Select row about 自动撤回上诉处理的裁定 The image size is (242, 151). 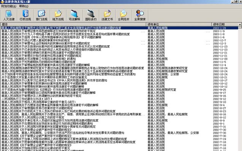click(120, 139)
